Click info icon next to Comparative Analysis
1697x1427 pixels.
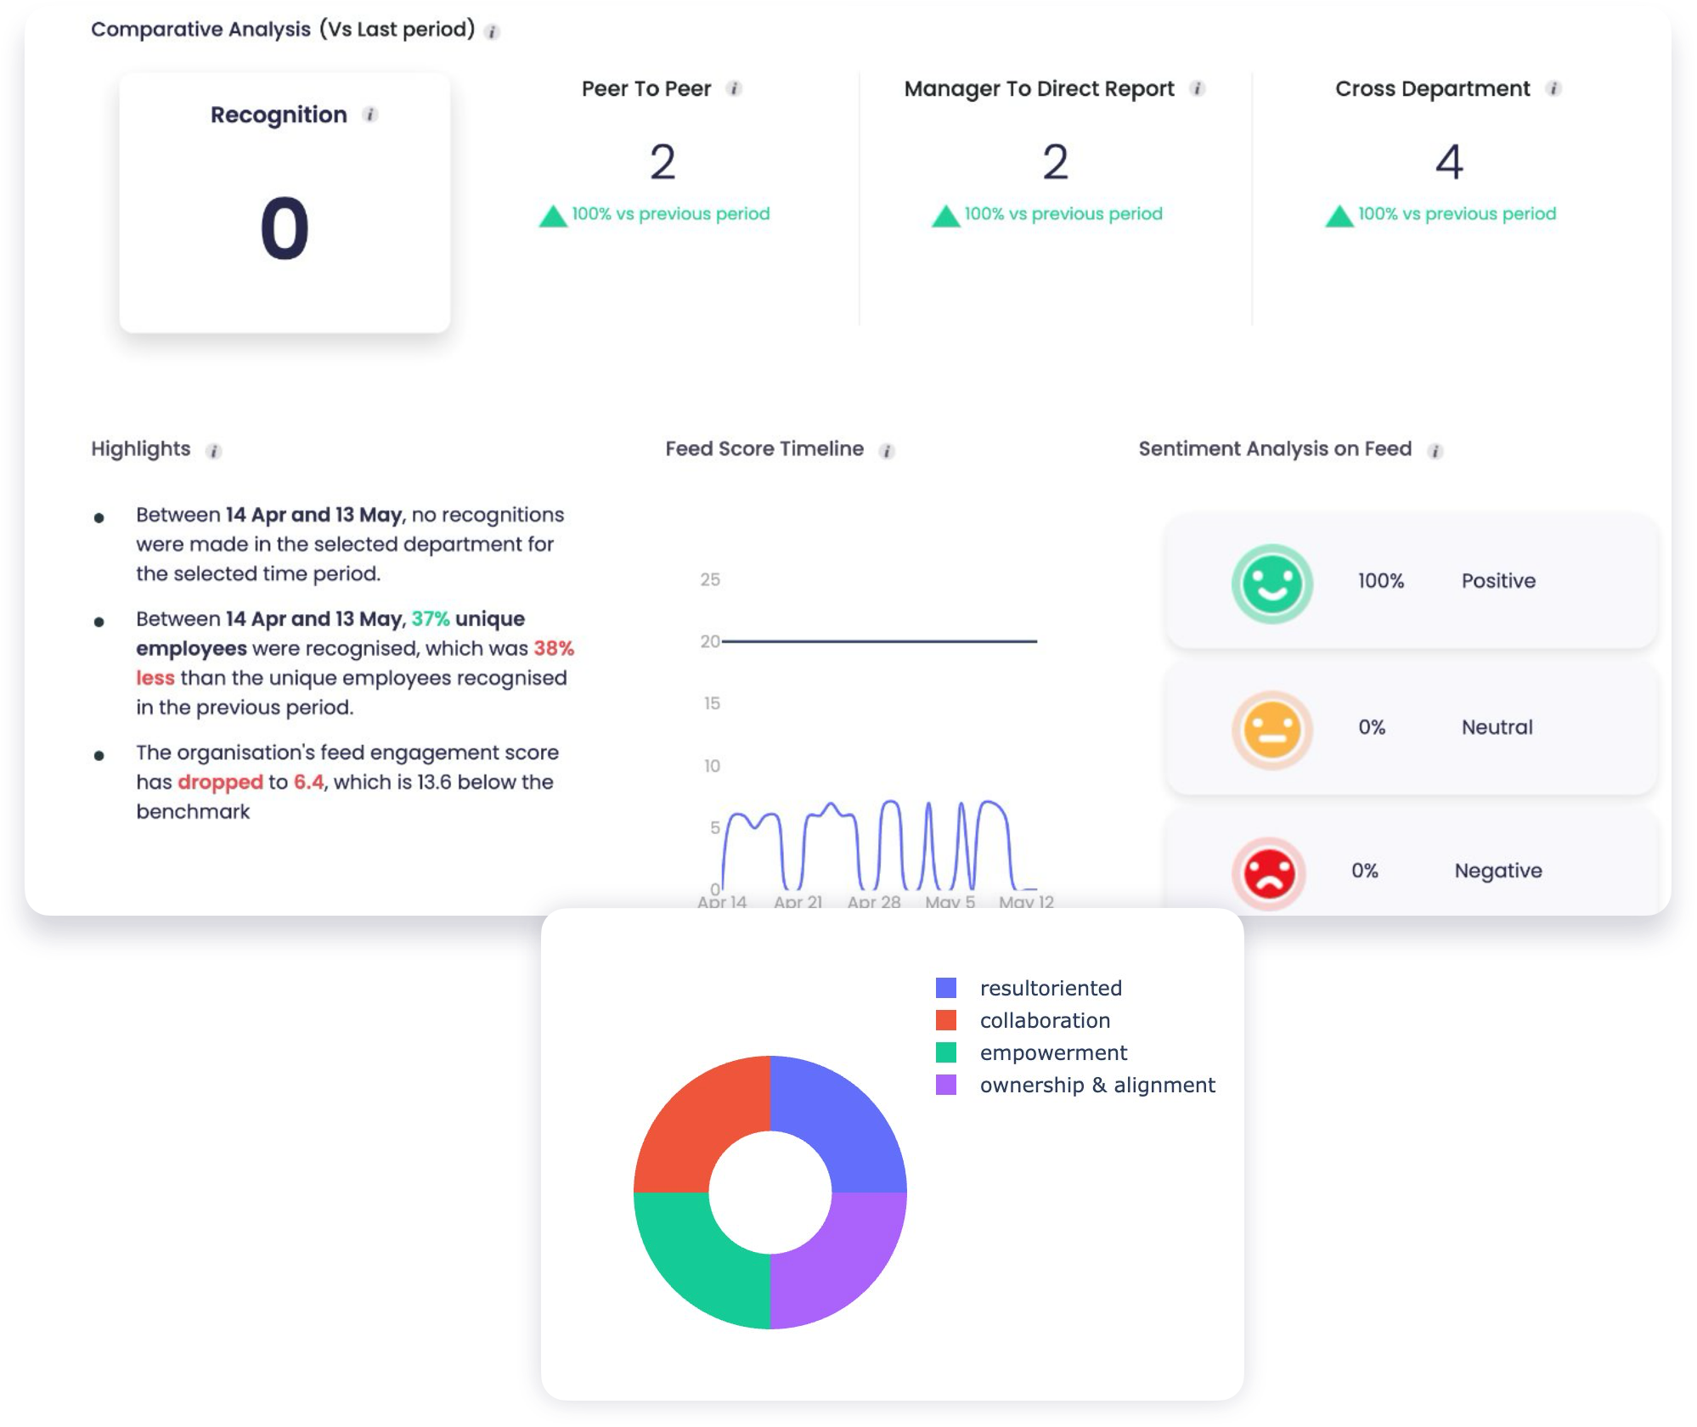click(x=492, y=32)
